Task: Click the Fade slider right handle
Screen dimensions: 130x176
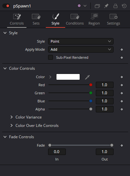Action: tap(112, 145)
